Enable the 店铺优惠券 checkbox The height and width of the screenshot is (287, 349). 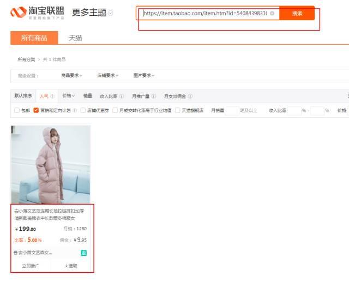(x=83, y=110)
